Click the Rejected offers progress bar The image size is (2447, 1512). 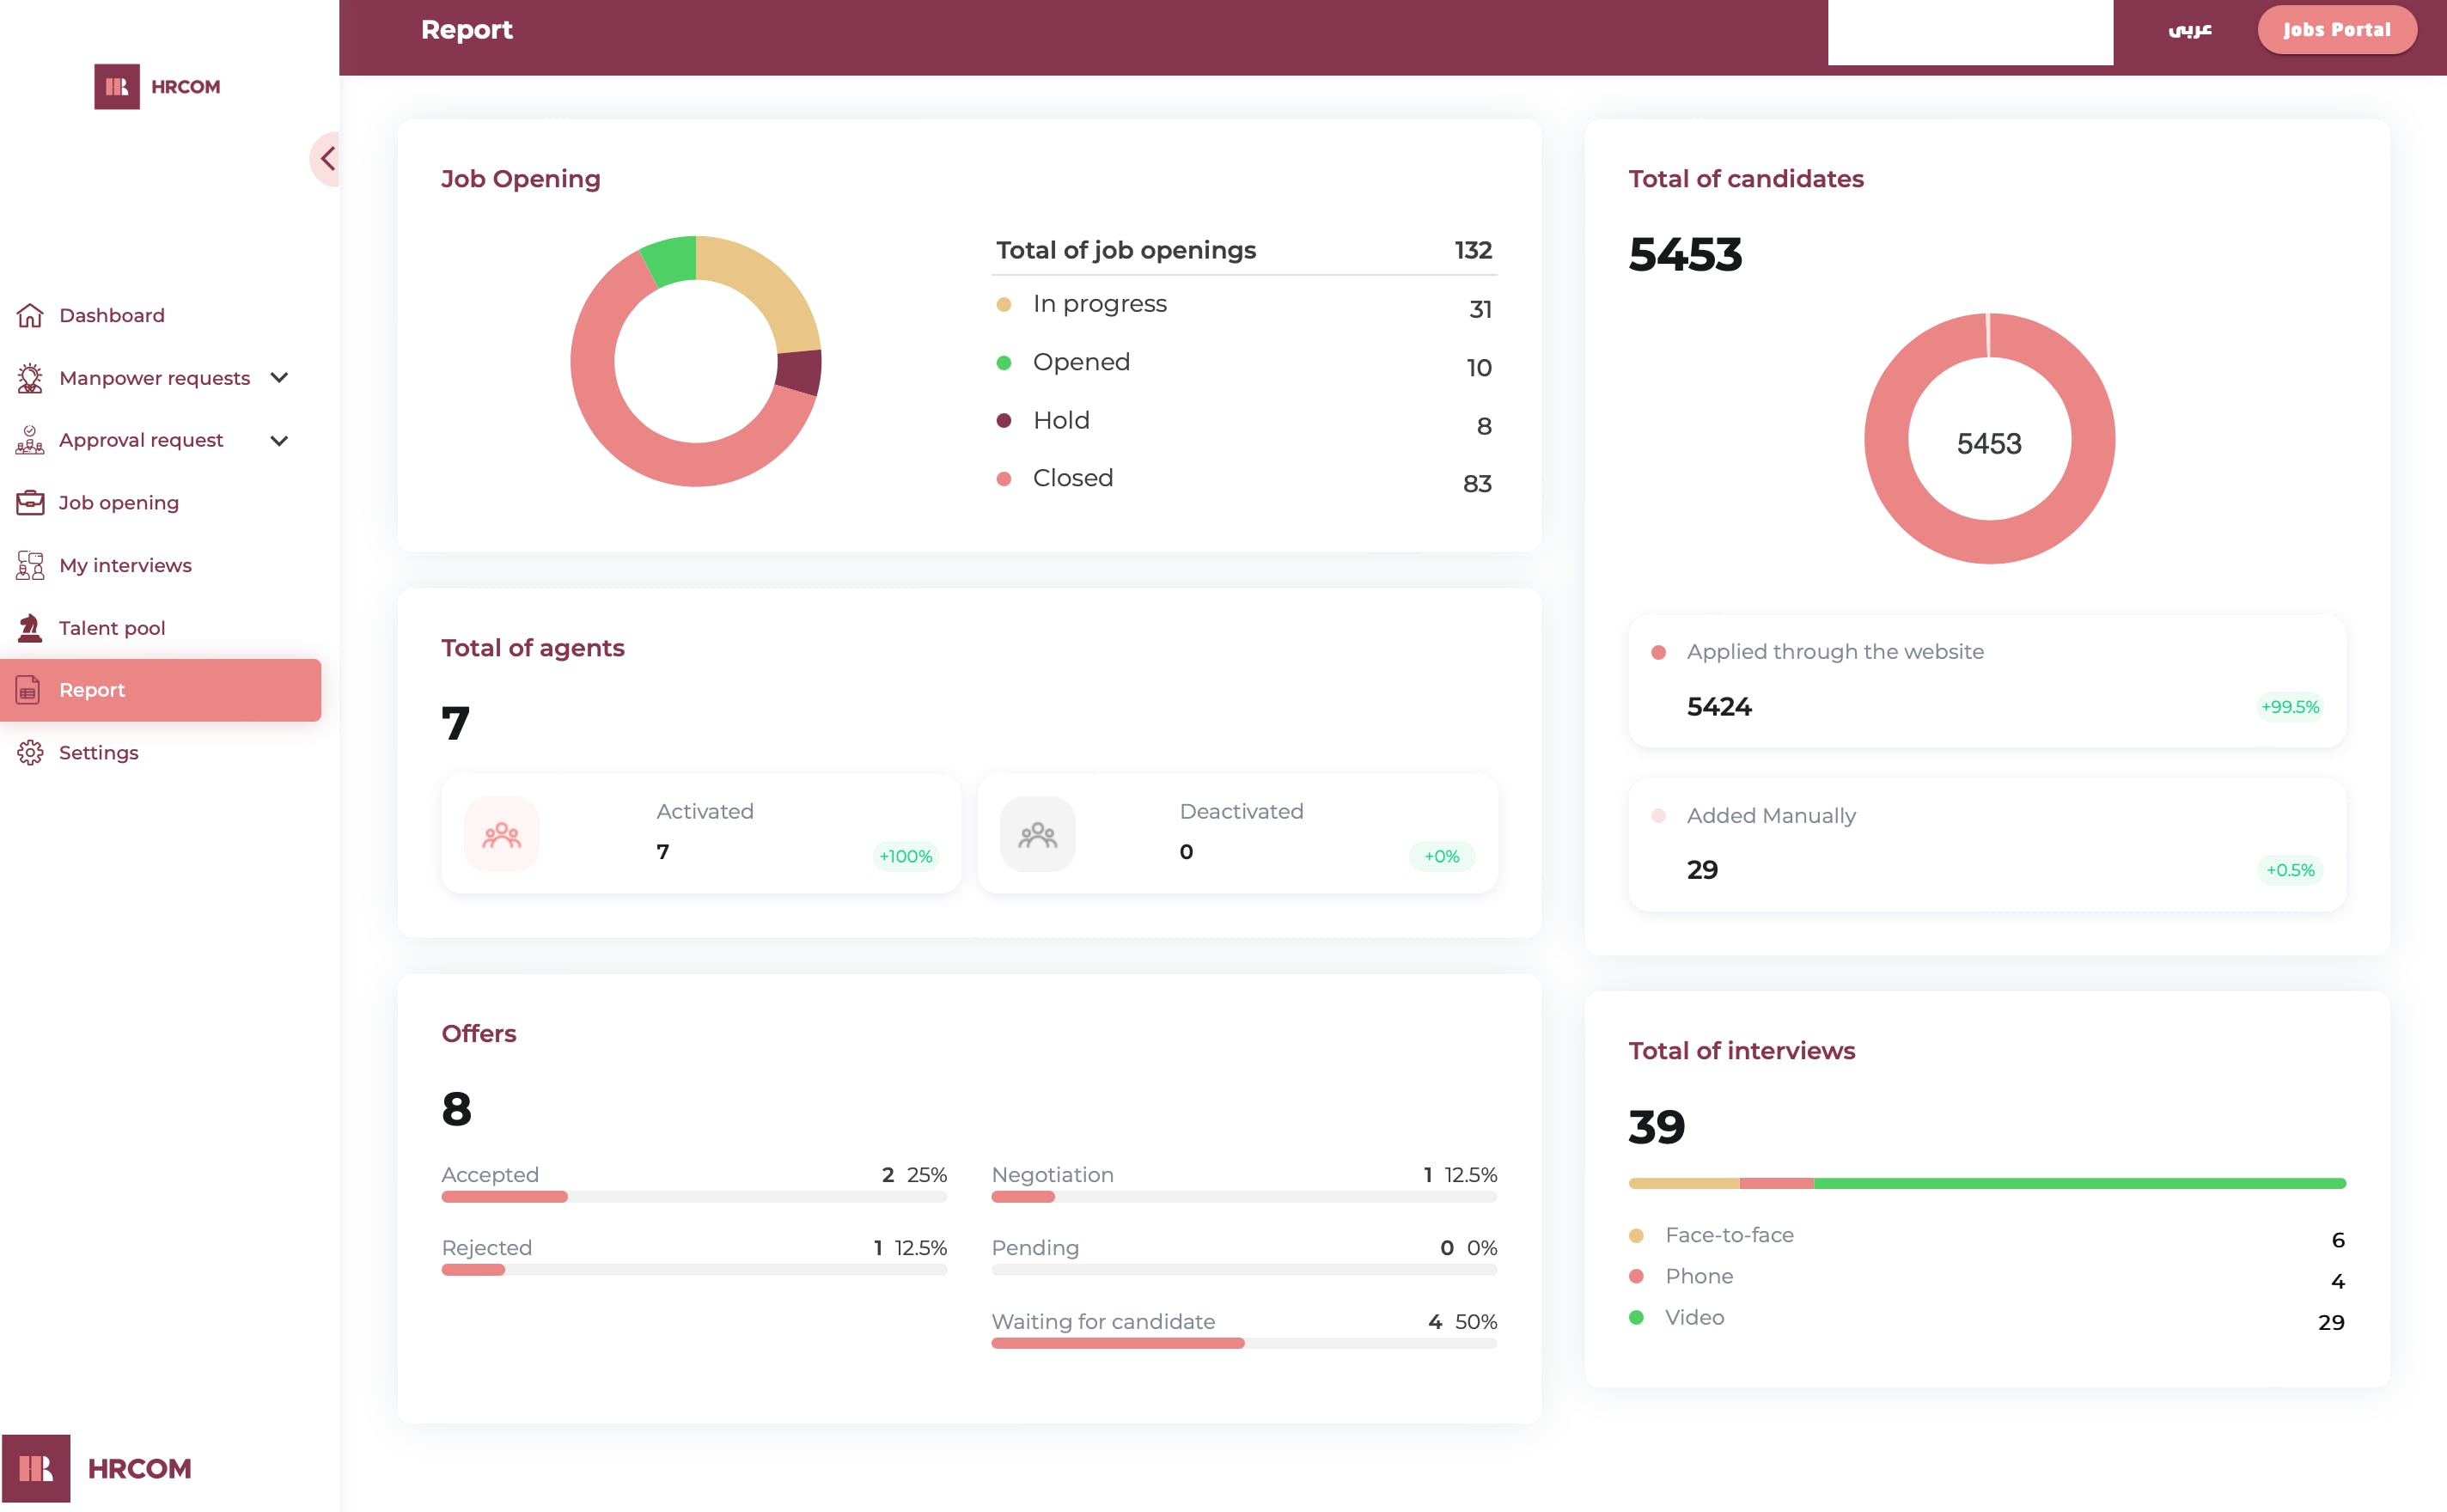(694, 1270)
